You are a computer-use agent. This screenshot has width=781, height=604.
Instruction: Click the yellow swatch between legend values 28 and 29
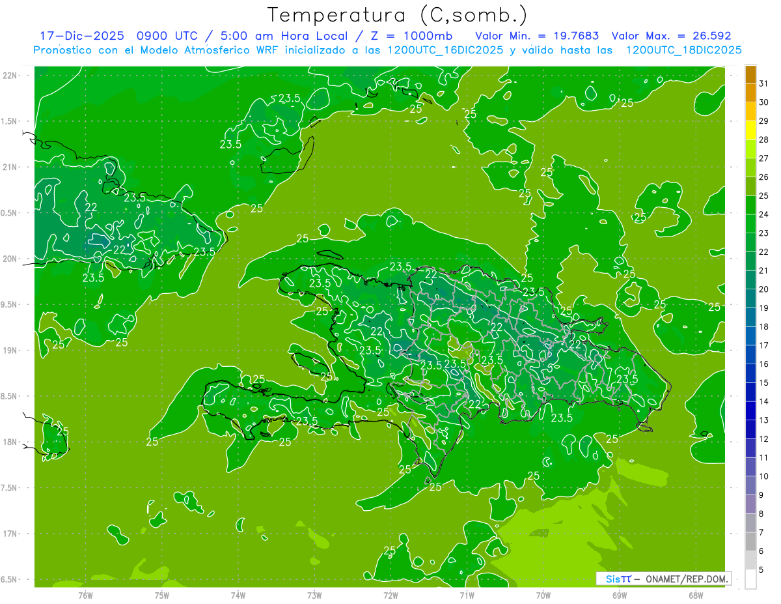click(750, 130)
